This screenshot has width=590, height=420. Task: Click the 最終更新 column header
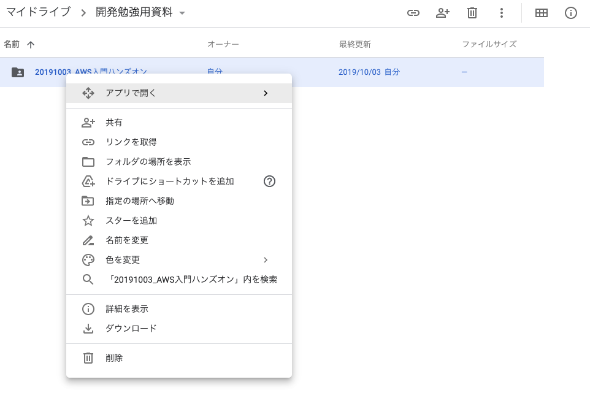(x=354, y=44)
